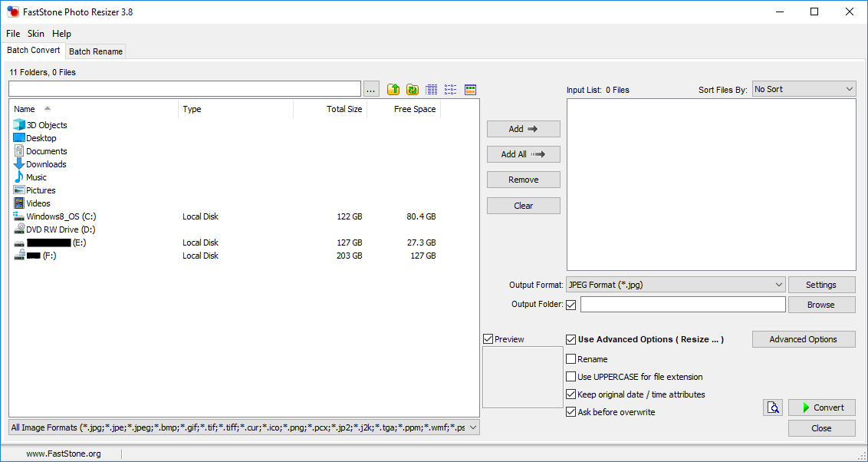Open the Downloads folder
Image resolution: width=868 pixels, height=462 pixels.
pos(46,164)
